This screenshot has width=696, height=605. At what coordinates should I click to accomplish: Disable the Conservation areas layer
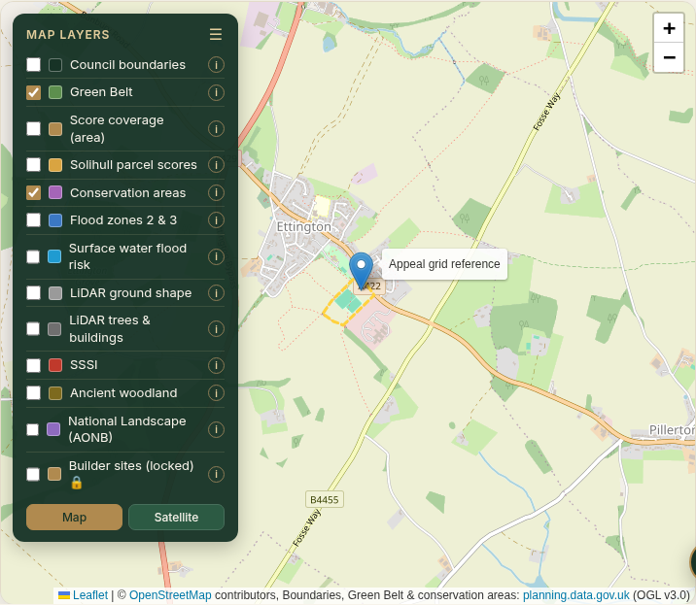(x=33, y=192)
